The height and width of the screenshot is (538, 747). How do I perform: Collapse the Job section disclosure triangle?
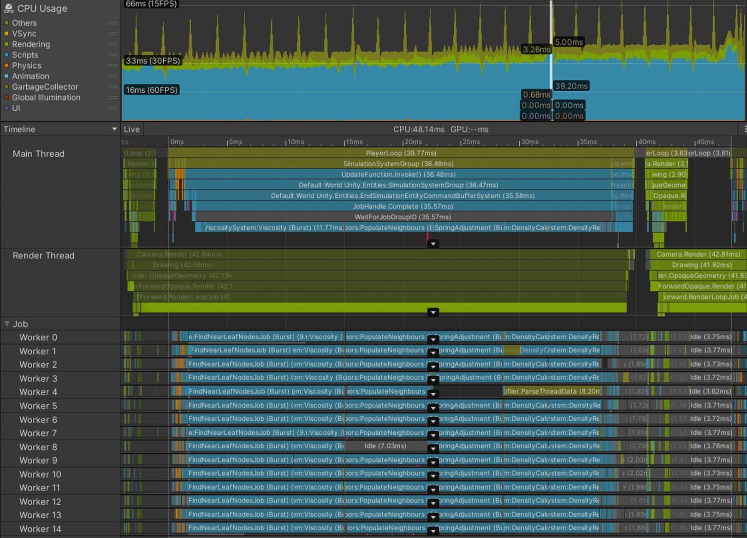6,324
